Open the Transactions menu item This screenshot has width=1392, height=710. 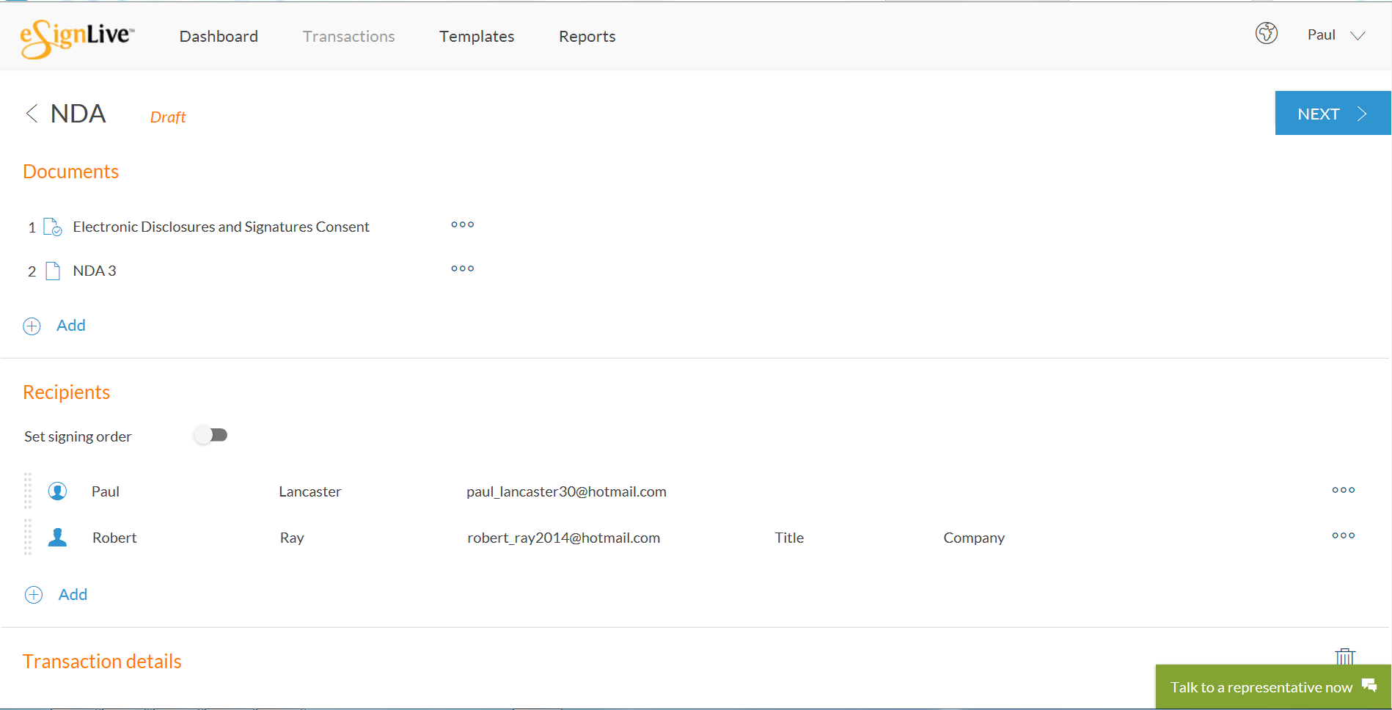(x=348, y=36)
